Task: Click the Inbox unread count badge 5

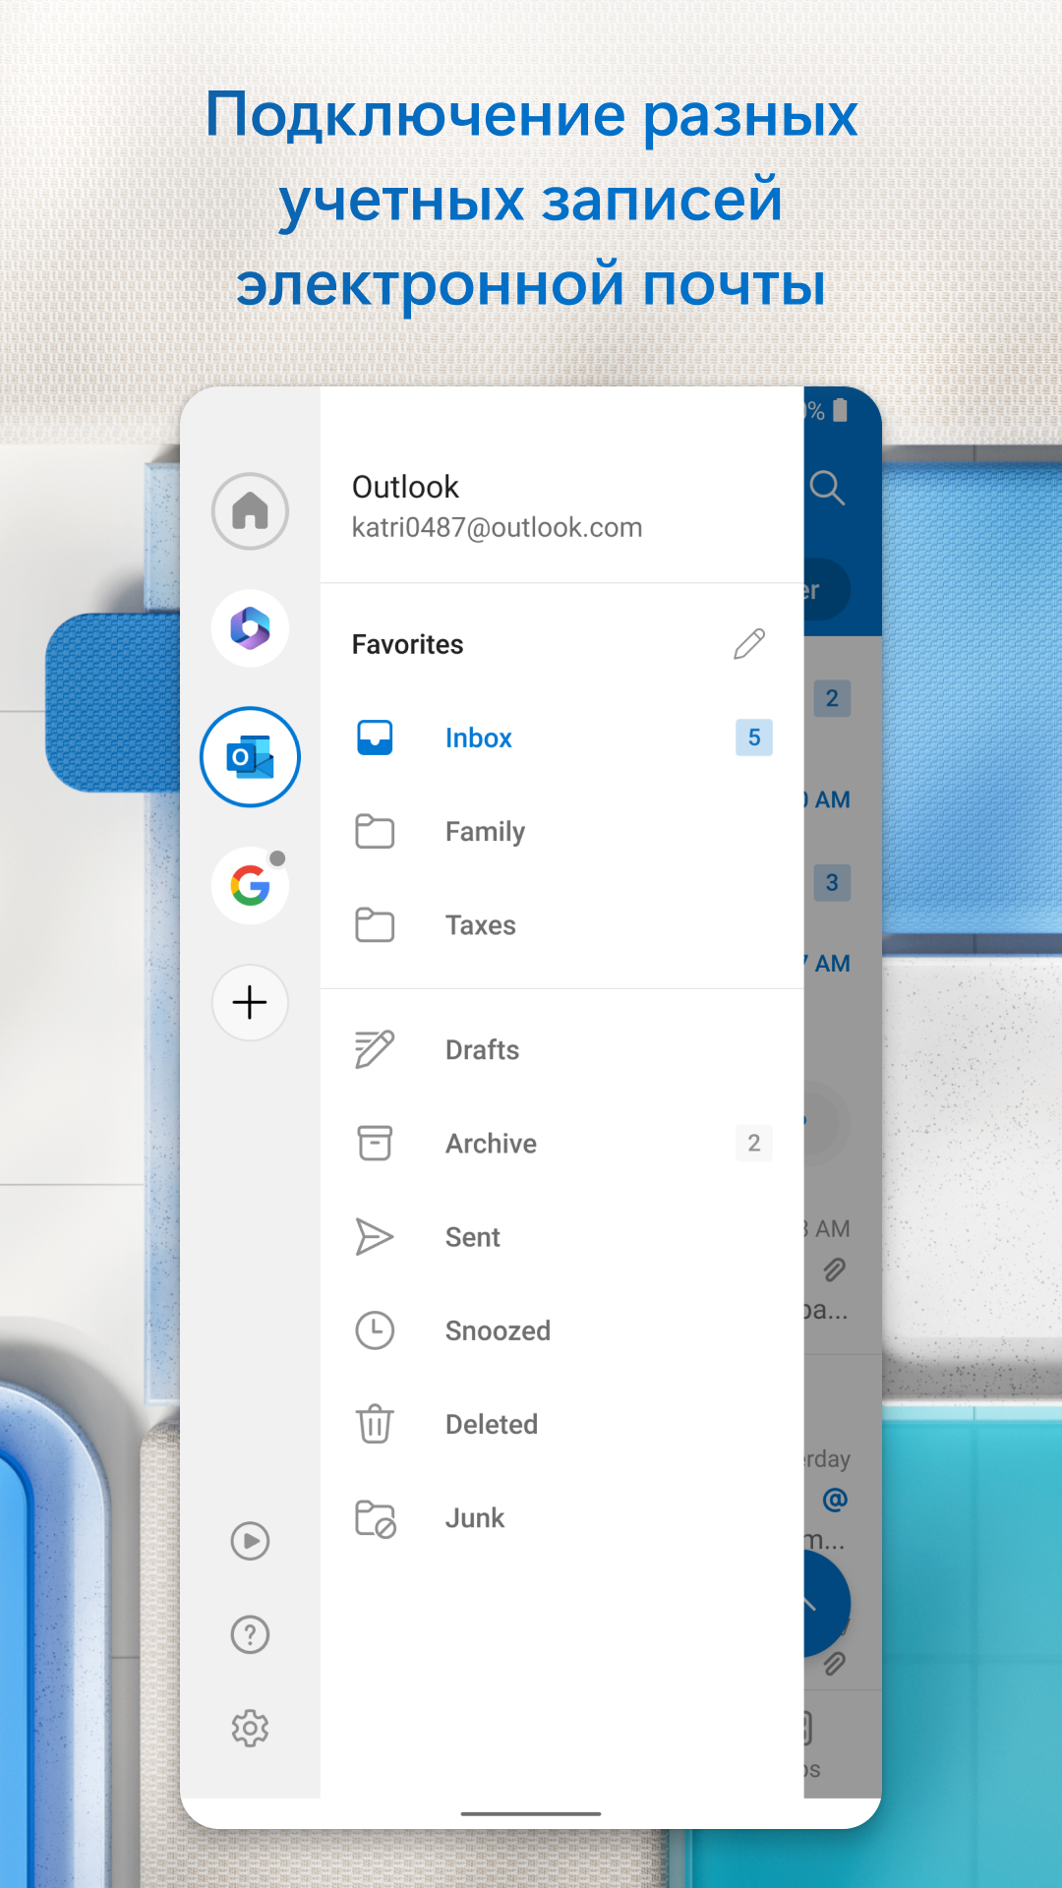Action: pyautogui.click(x=754, y=737)
